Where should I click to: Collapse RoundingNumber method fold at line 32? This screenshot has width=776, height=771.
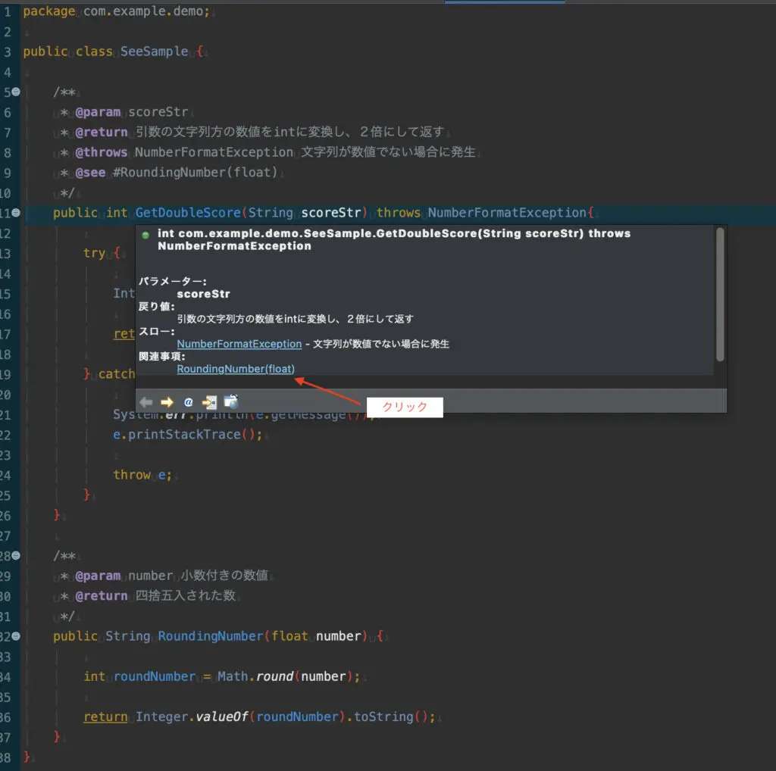[16, 636]
